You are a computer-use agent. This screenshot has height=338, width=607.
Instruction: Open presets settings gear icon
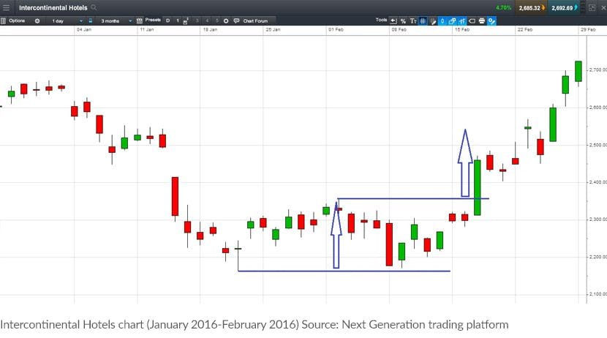point(226,20)
